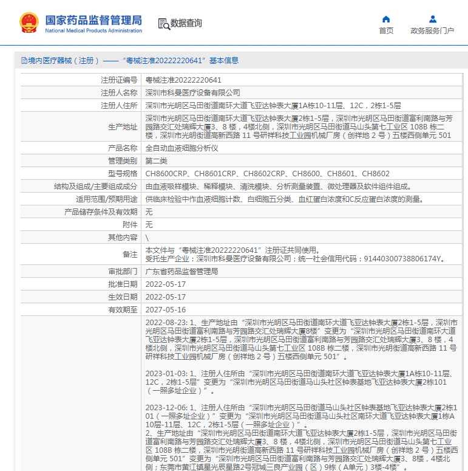Click the 产品名称 label
This screenshot has width=468, height=471.
coord(123,148)
